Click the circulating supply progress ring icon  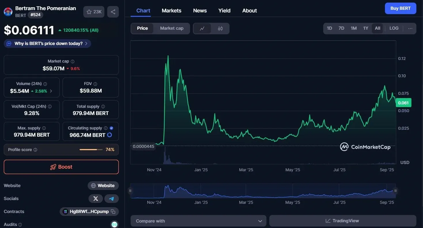110,135
